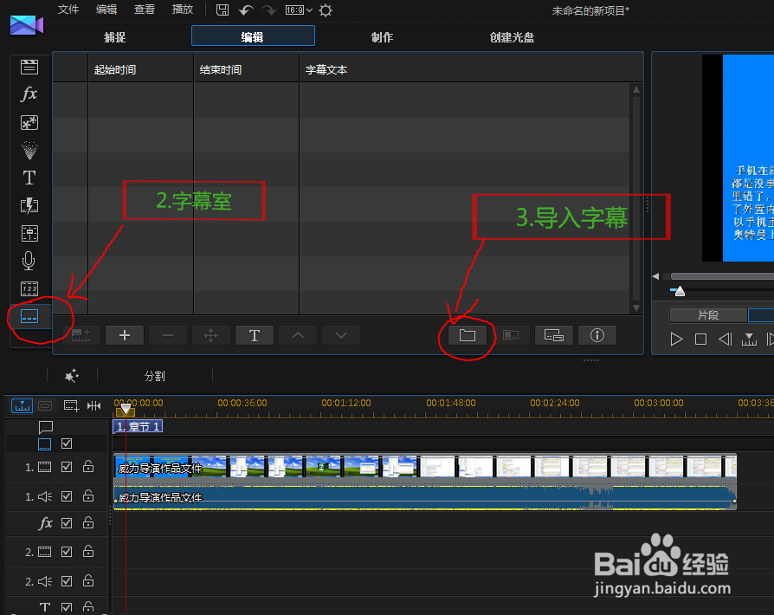
Task: Select the 章节 1 chapter marker
Action: [x=138, y=426]
